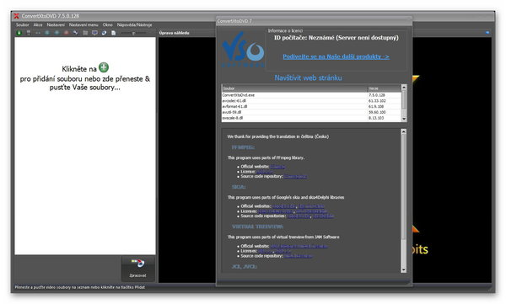Open the FFmpeg Source code repository link
Viewport: 506px width, 304px height.
pyautogui.click(x=295, y=176)
